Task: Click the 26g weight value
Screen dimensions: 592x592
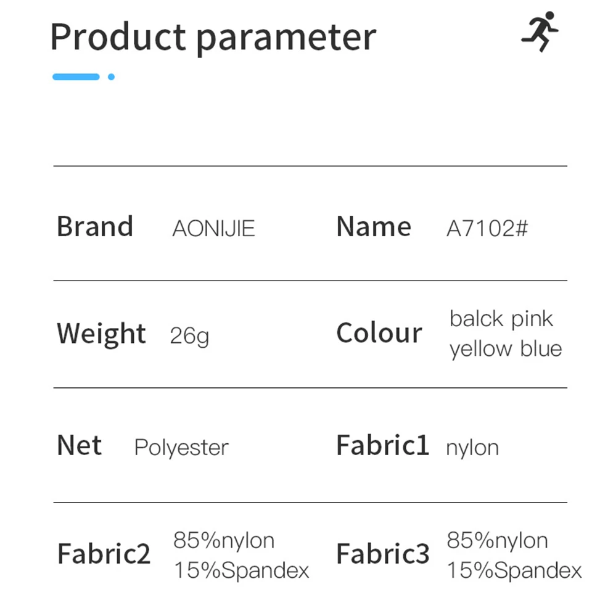Action: [189, 337]
